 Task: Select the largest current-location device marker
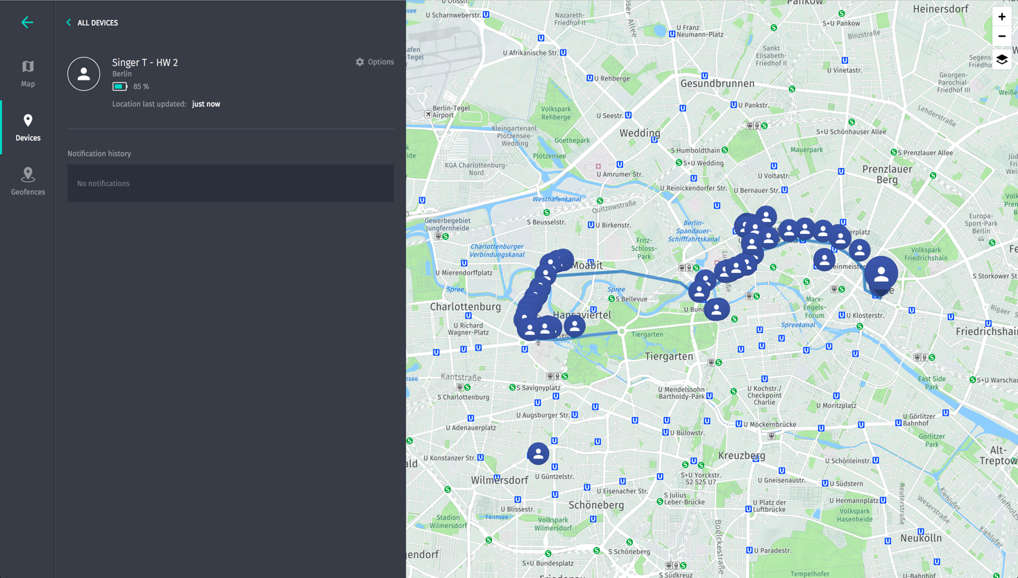881,275
